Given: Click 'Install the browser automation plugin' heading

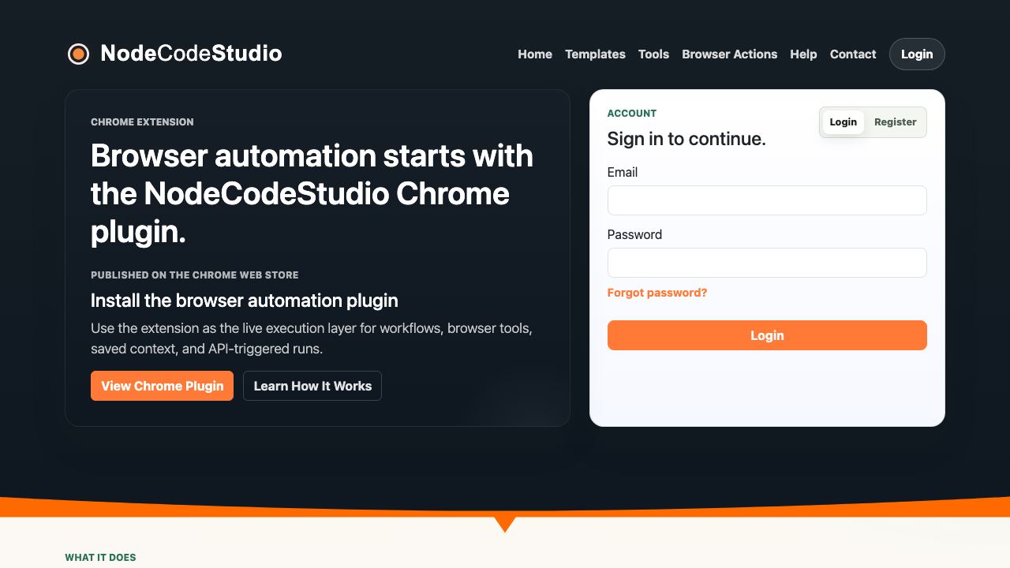Looking at the screenshot, I should (x=245, y=301).
